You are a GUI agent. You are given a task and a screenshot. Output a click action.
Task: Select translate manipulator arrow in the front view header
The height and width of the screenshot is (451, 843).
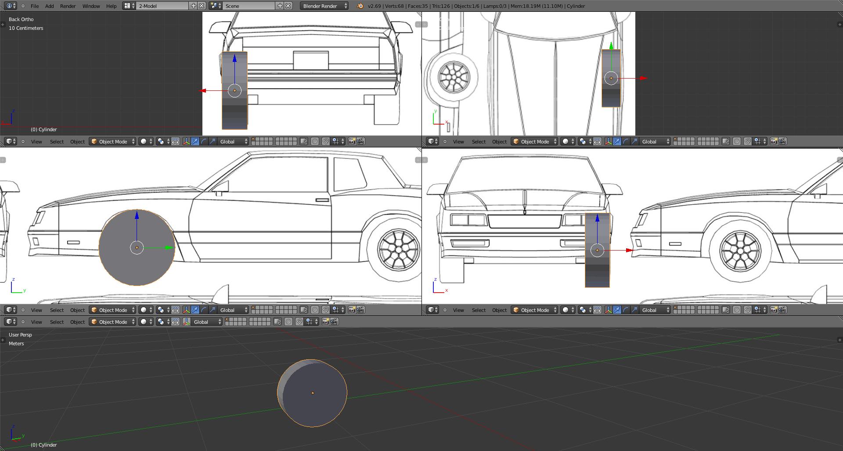point(617,310)
